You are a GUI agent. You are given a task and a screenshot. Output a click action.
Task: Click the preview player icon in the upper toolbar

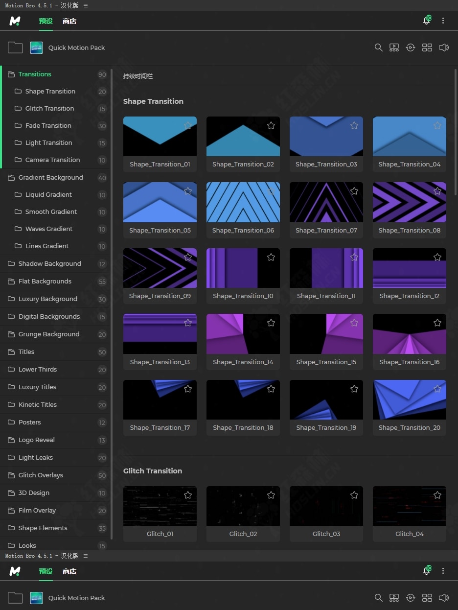[394, 47]
